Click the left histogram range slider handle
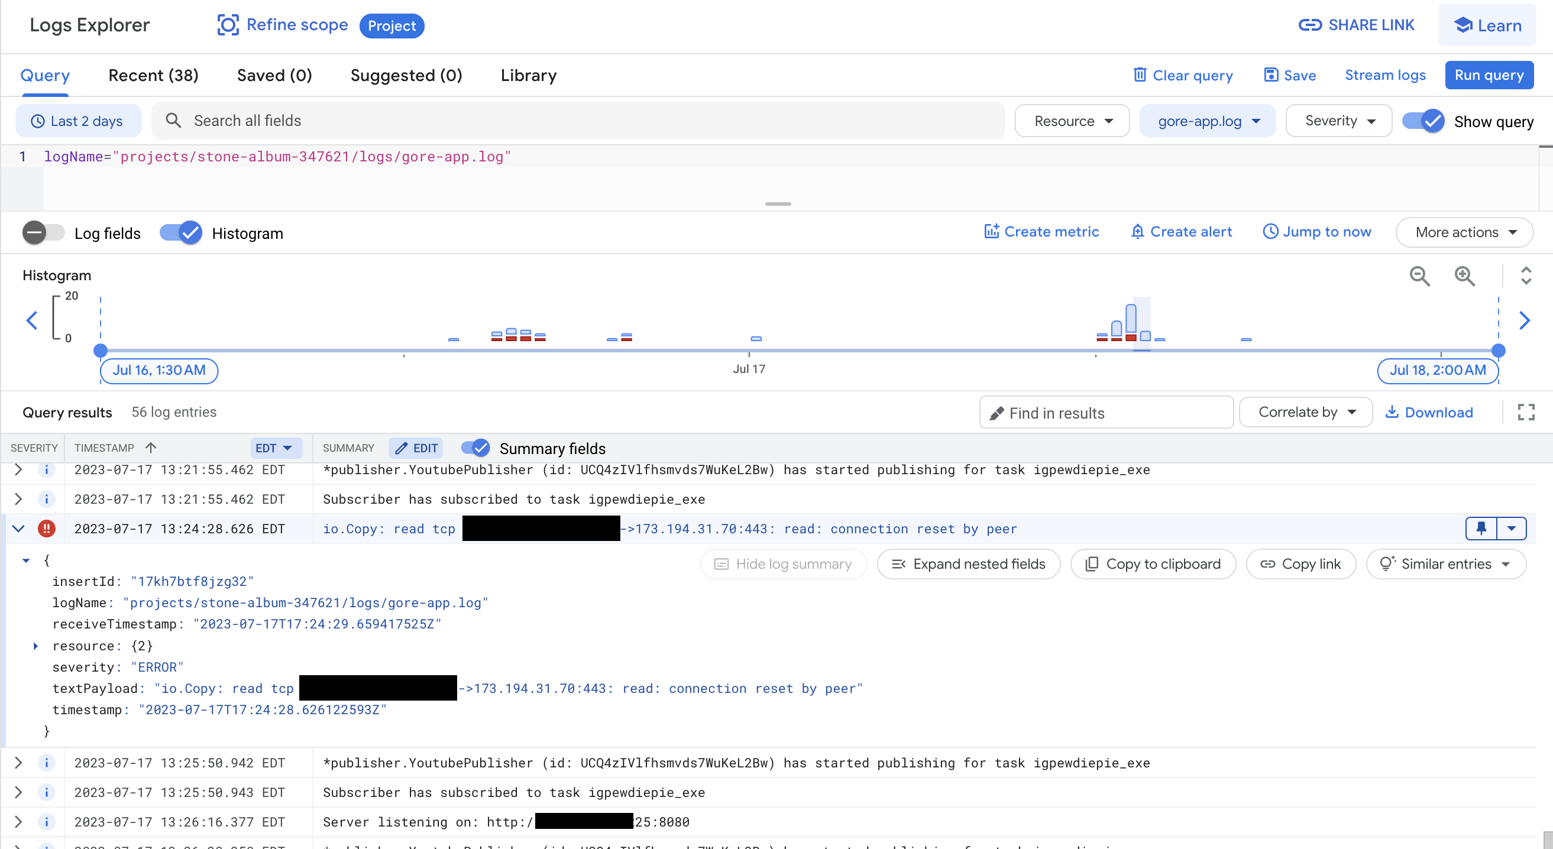 pos(101,350)
